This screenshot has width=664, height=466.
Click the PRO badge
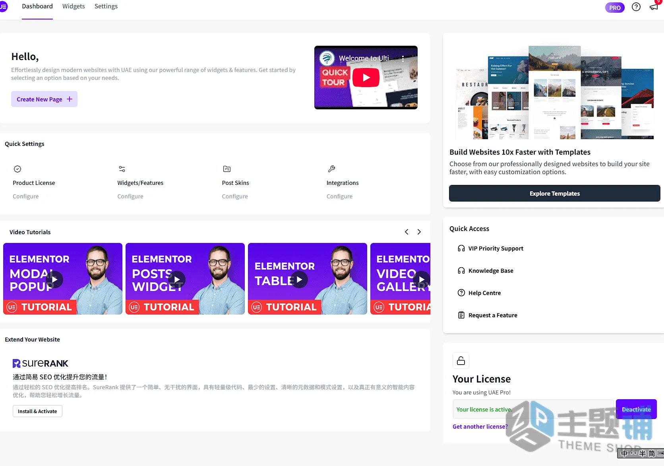[x=615, y=8]
